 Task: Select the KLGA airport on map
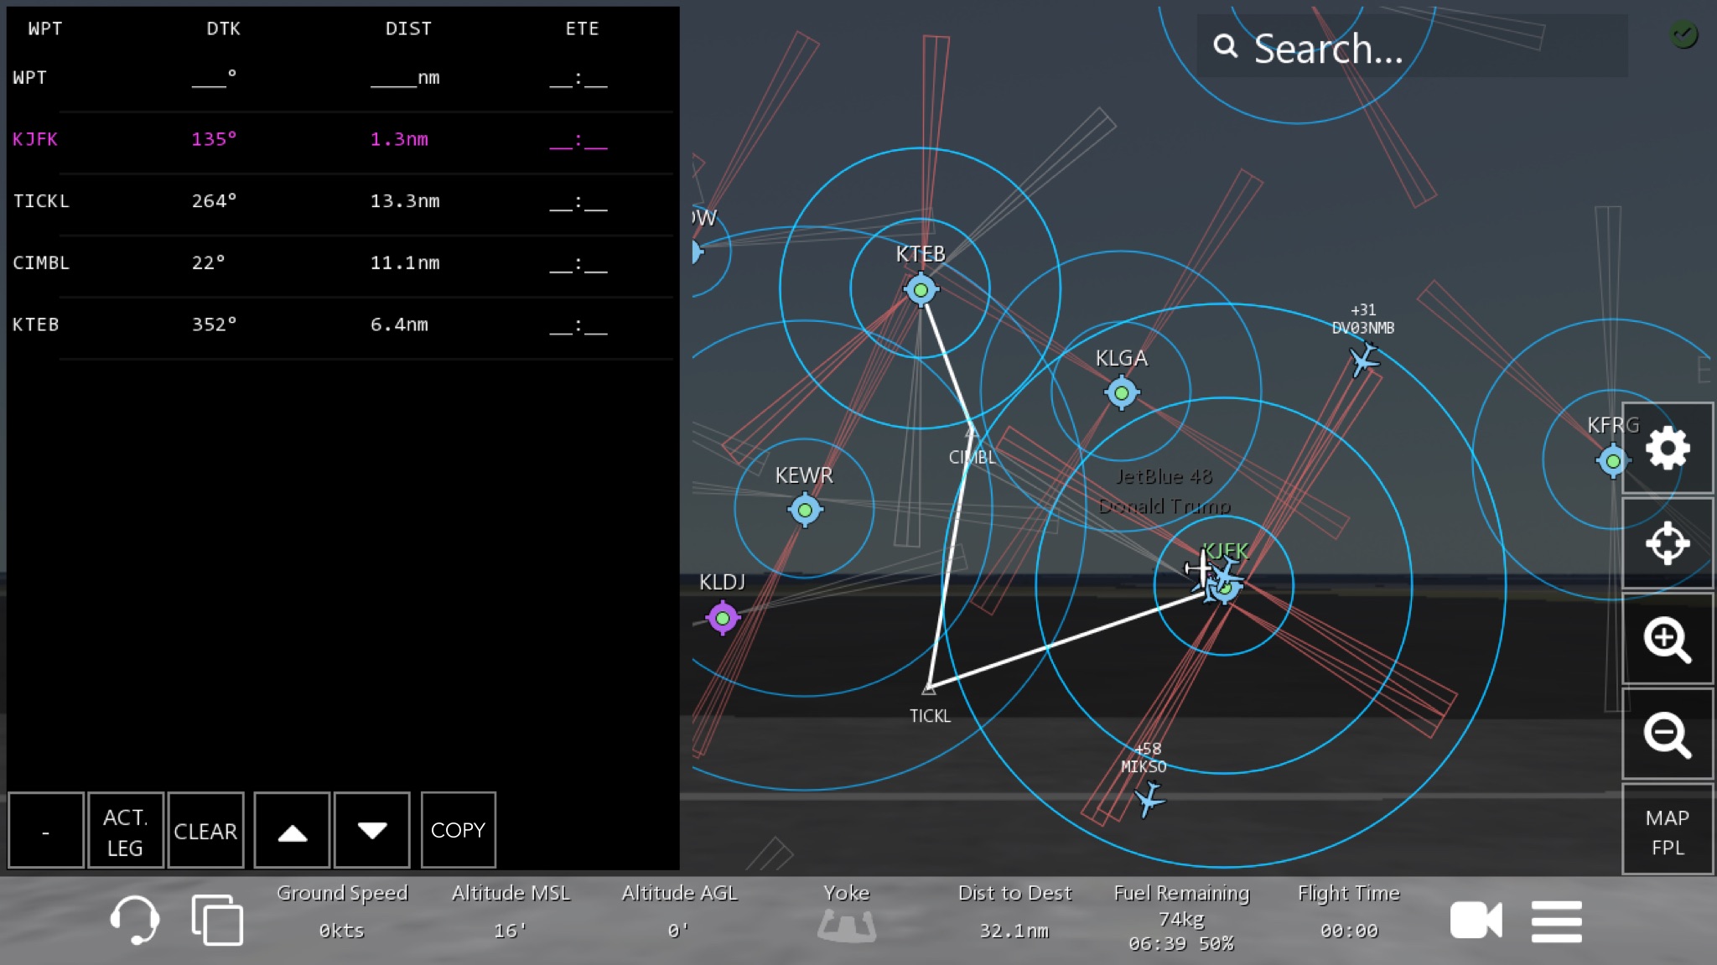tap(1121, 392)
